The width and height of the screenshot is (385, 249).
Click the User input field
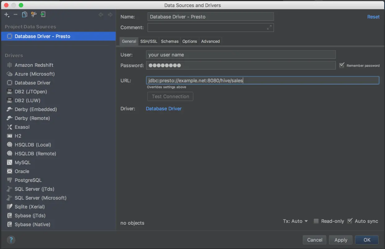[241, 55]
